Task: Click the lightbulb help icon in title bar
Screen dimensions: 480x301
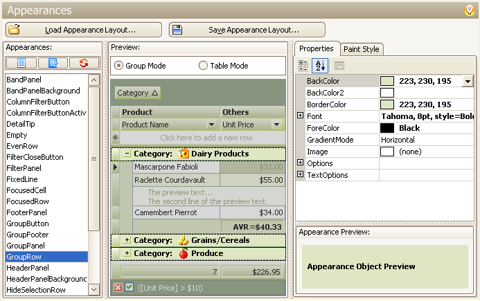Action: (470, 10)
